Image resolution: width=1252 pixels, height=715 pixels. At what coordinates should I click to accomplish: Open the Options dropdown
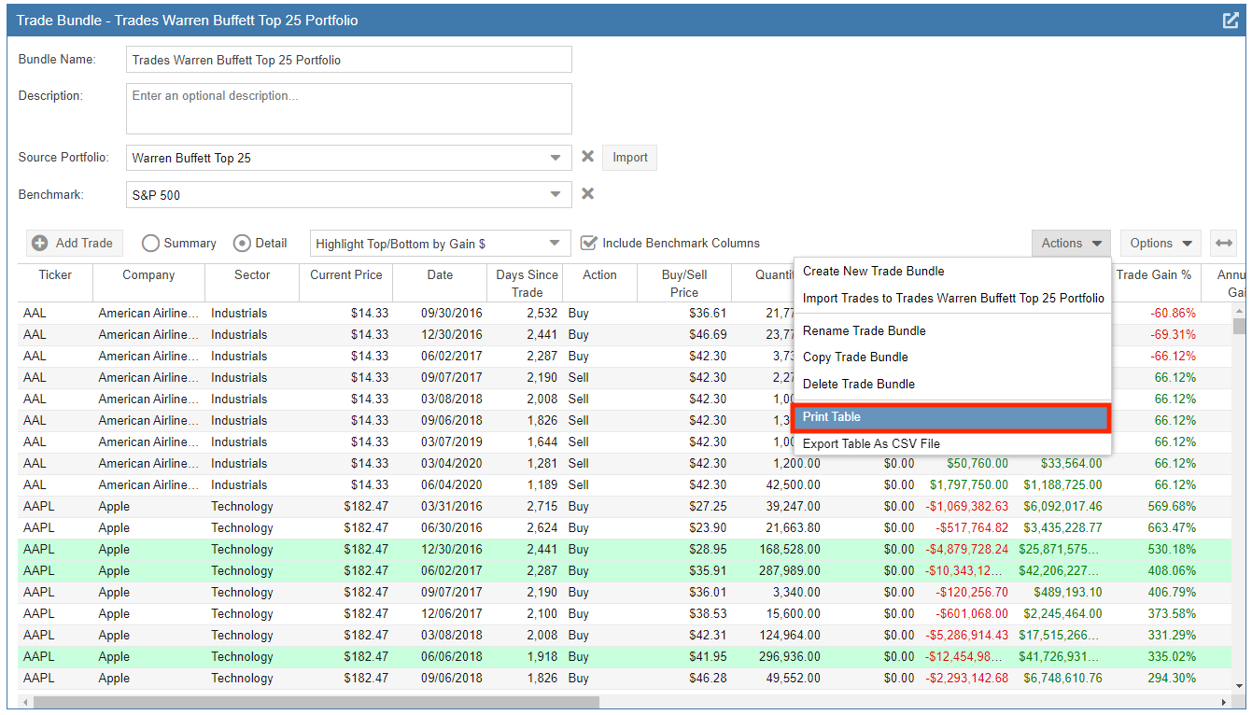1161,243
